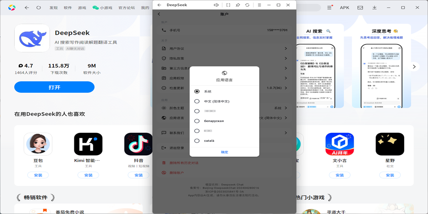Click the back arrow of the app store page
428x214 pixels.
[27, 7]
